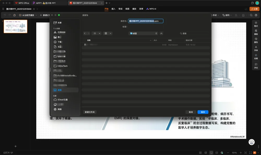
Task: Add a new slide with the panel plus
Action: [x=15, y=146]
